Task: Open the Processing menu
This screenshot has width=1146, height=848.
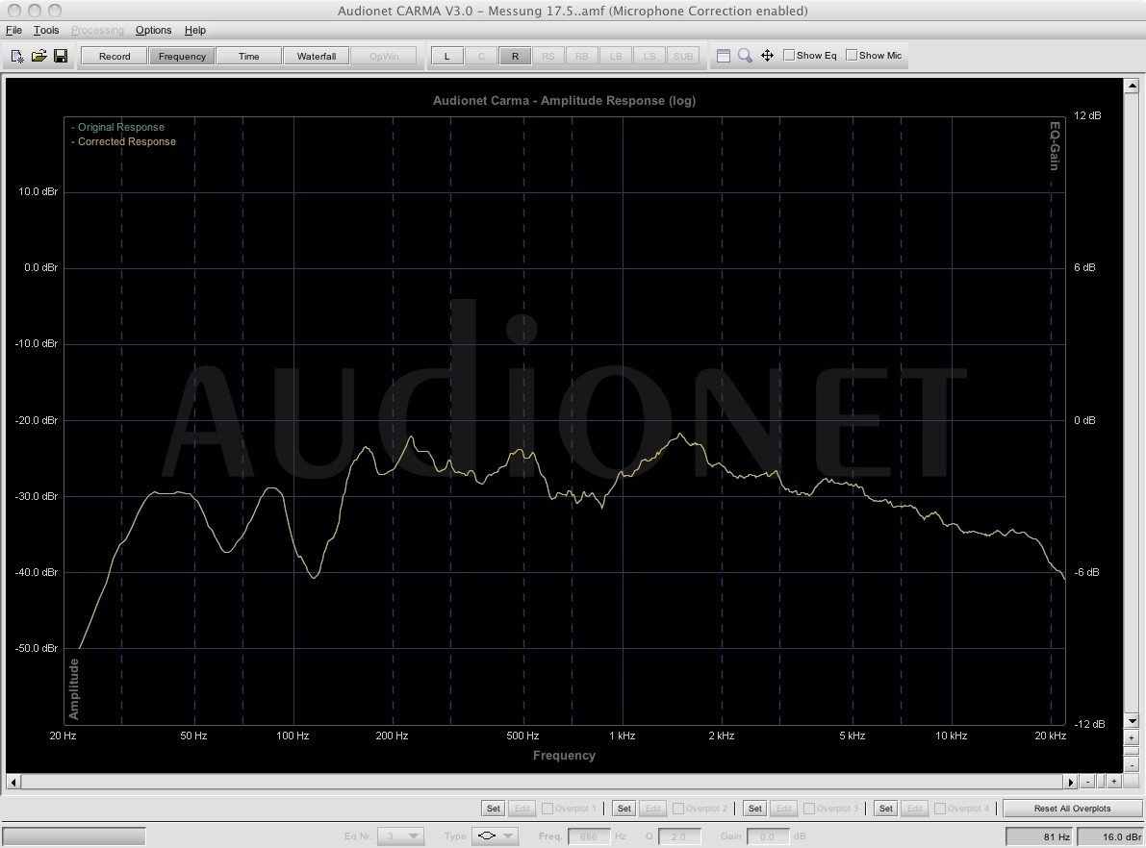Action: pos(97,30)
